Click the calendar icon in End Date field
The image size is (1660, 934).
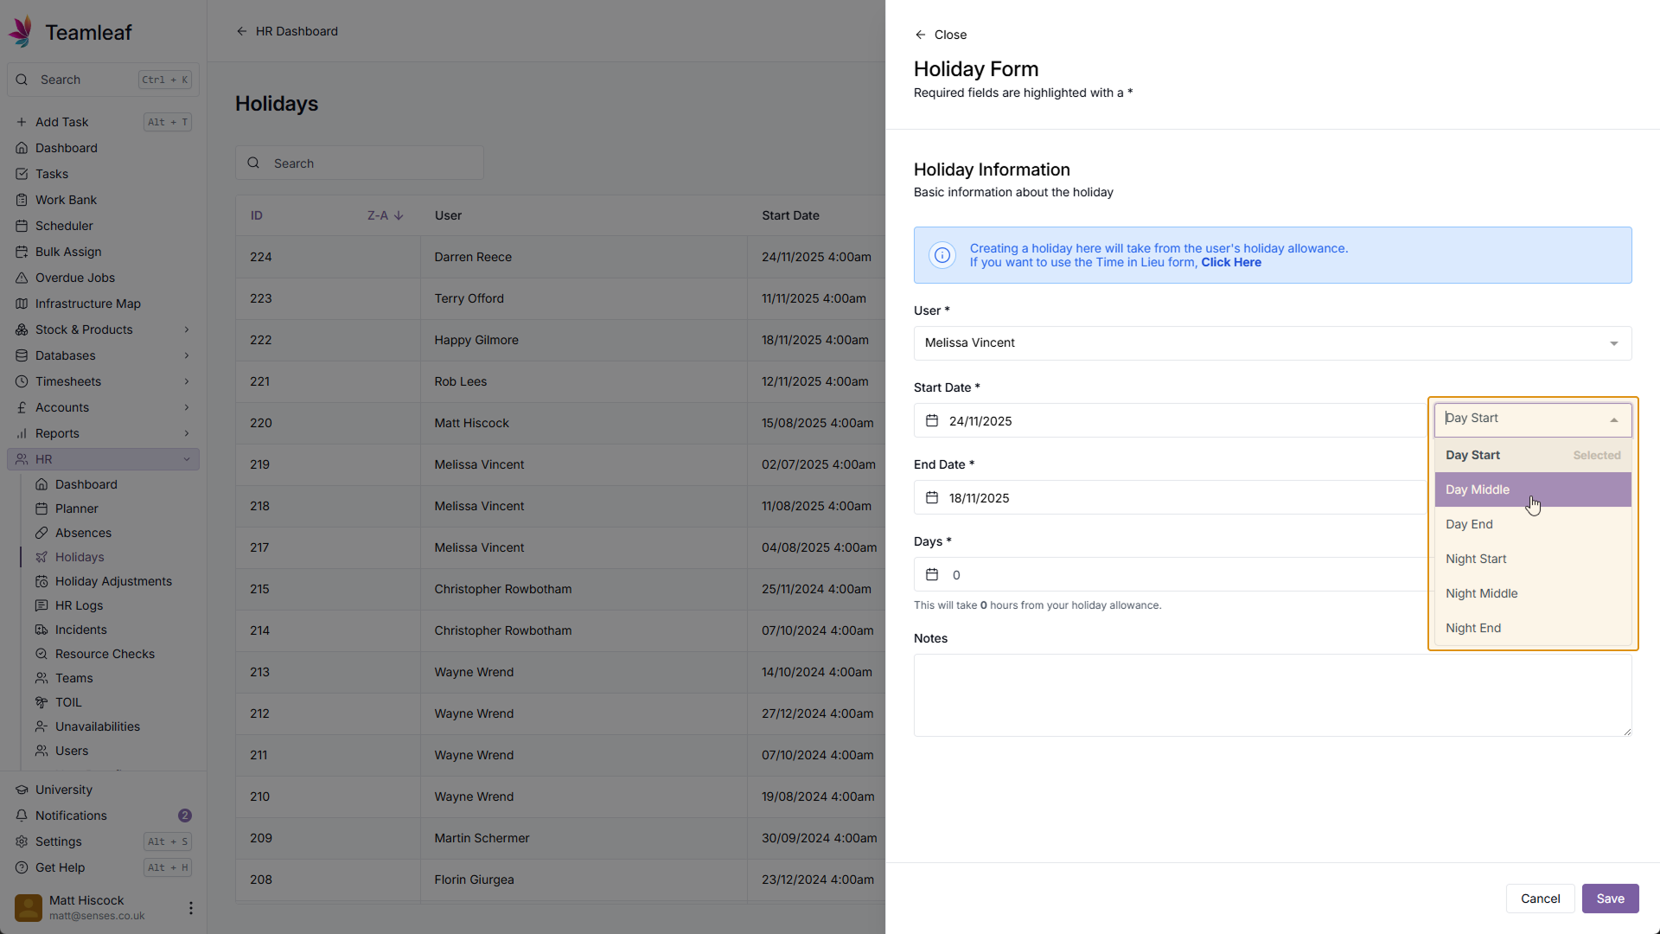click(932, 498)
